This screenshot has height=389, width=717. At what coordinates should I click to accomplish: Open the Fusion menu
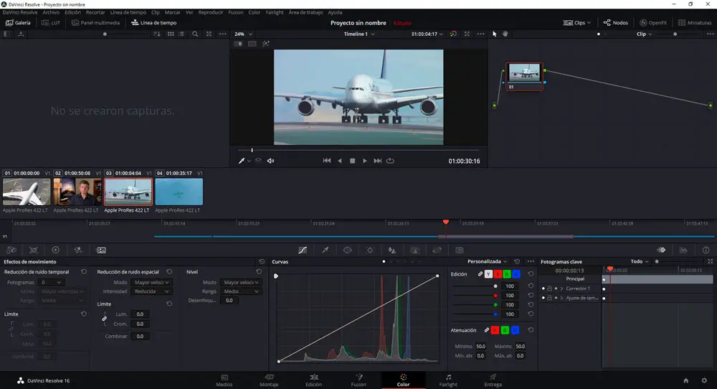click(x=235, y=12)
